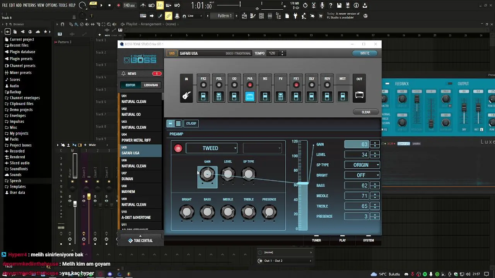The image size is (495, 278).
Task: Click the CTL/EXP button
Action: click(191, 124)
